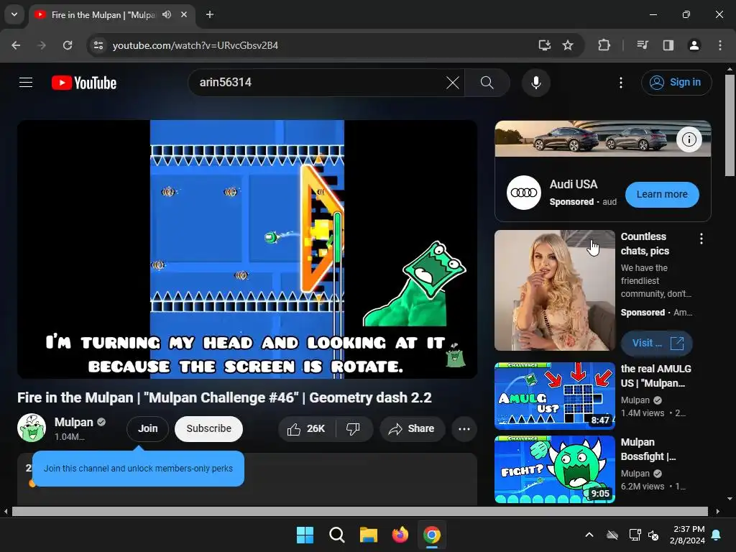The height and width of the screenshot is (552, 736).
Task: Click the video player area
Action: tap(247, 249)
